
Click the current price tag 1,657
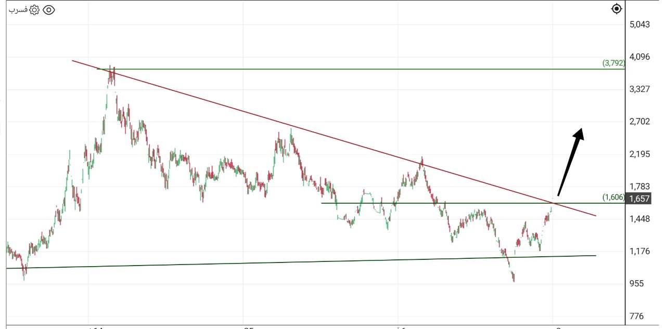point(639,199)
